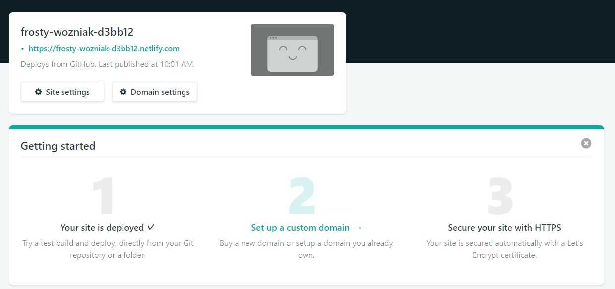Open the Domain settings button

pyautogui.click(x=155, y=92)
